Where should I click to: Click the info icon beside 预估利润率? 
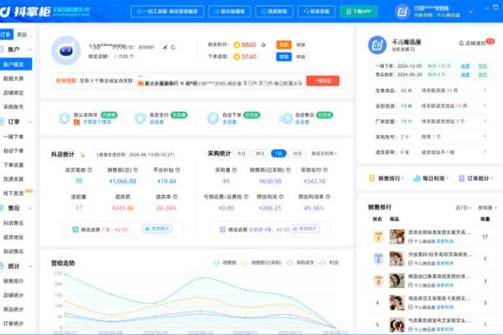tap(328, 197)
